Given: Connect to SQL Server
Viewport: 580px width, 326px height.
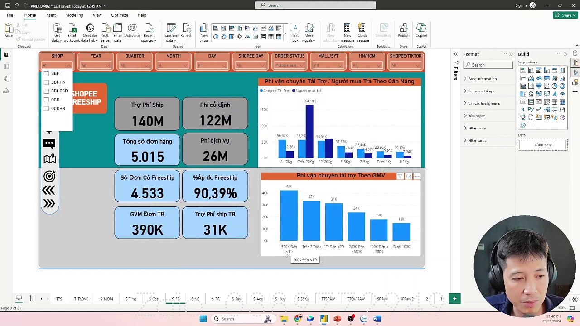Looking at the screenshot, I should coord(106,33).
